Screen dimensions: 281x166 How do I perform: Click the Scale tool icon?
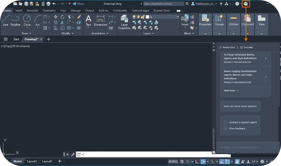[62, 28]
